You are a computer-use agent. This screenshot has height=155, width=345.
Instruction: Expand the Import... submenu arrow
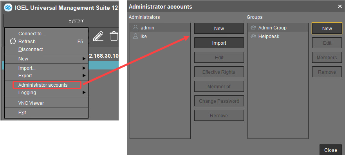click(84, 68)
